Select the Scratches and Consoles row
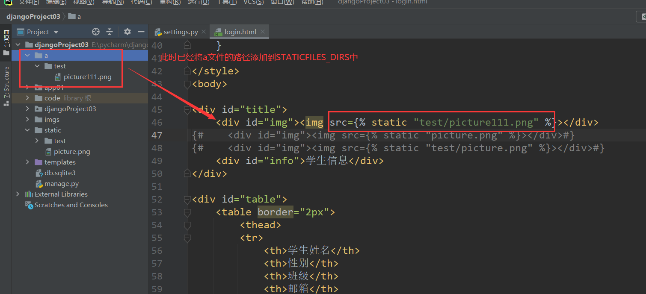The height and width of the screenshot is (294, 646). coord(80,205)
